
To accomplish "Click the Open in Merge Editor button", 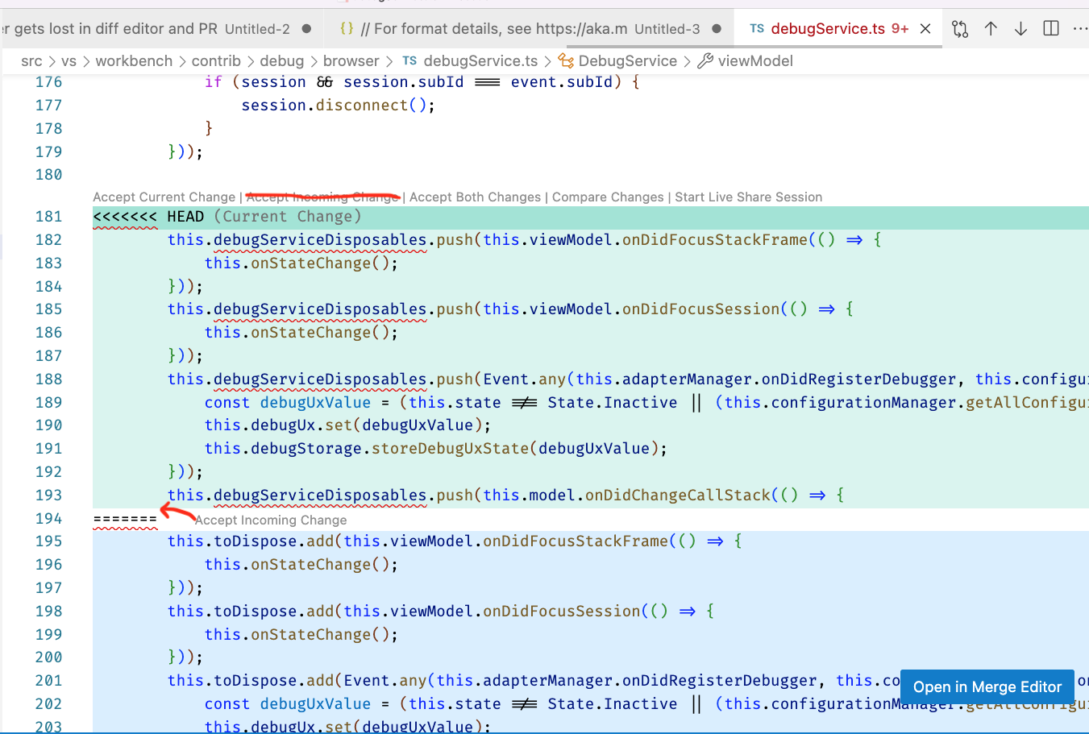I will point(987,686).
